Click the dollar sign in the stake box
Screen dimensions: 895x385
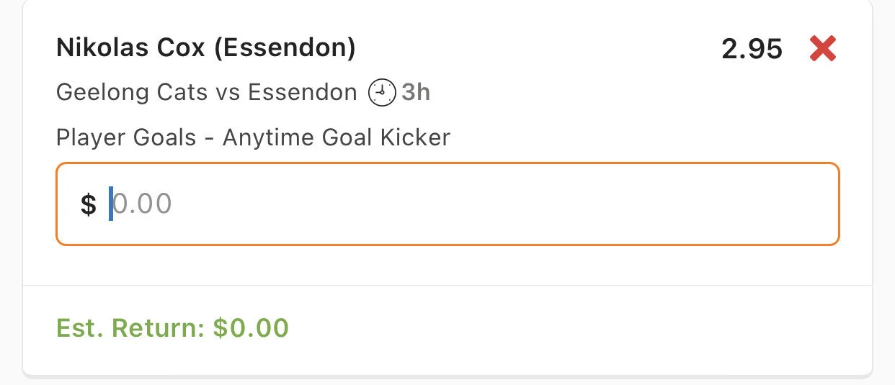(x=88, y=204)
